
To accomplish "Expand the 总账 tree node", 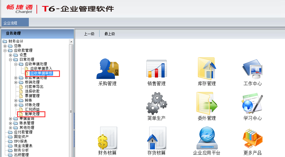I will point(5,46).
